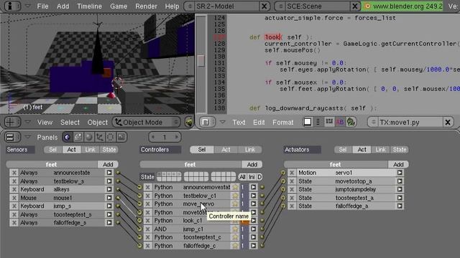Delete the servo1 Motion actuator
The width and height of the screenshot is (460, 258).
tap(292, 173)
